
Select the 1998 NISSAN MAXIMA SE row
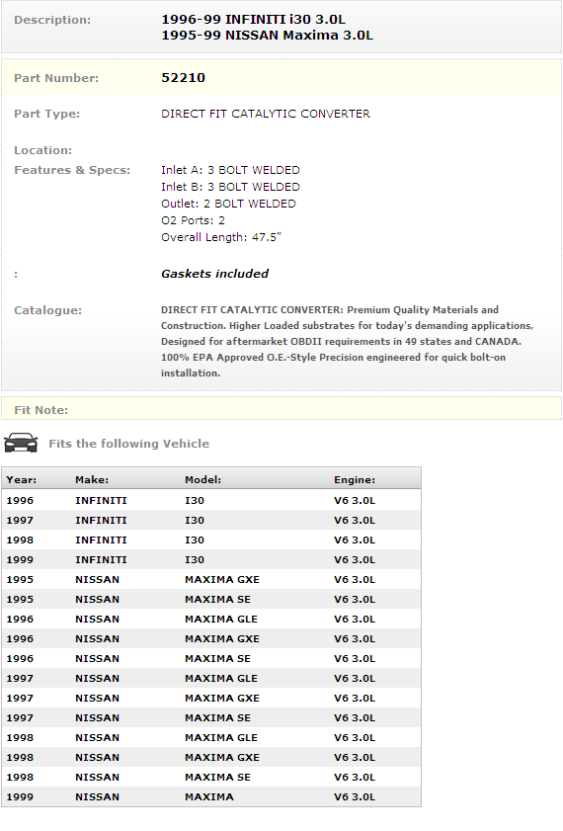(x=211, y=777)
